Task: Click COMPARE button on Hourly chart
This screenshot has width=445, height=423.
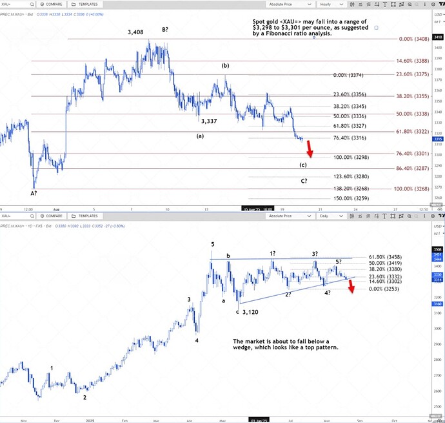Action: click(51, 5)
